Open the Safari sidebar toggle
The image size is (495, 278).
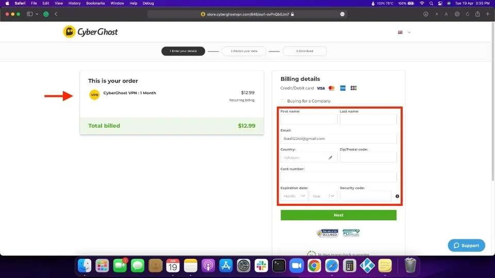30,14
